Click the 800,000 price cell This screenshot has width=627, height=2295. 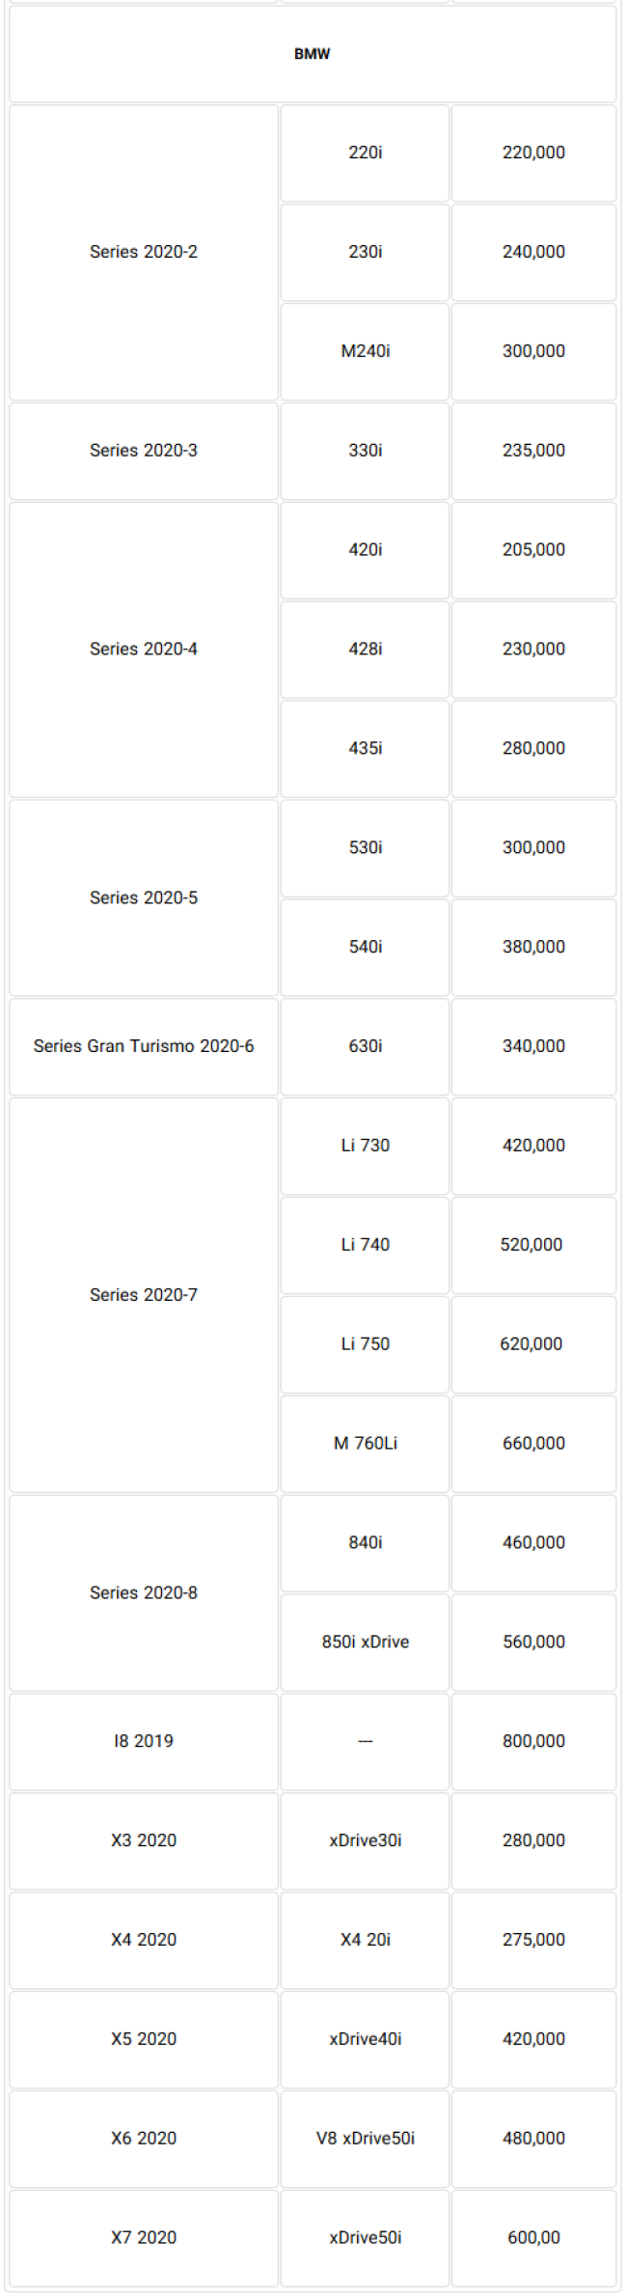533,1741
